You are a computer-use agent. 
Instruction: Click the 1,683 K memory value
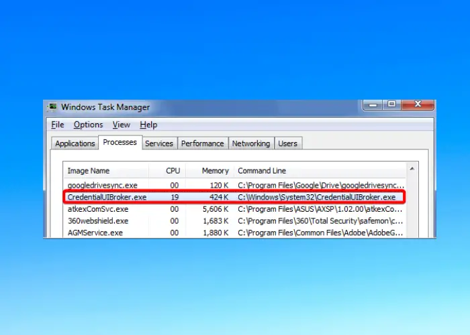click(x=216, y=221)
